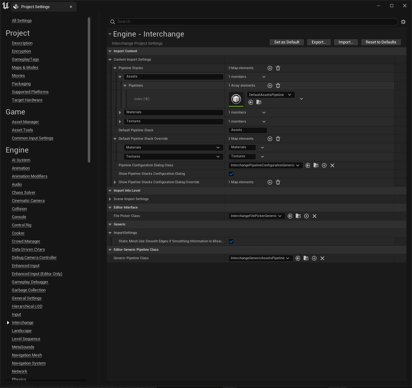Open InterchangeGenericAssetsPipeline class dropdown
Image resolution: width=412 pixels, height=388 pixels.
pyautogui.click(x=261, y=258)
